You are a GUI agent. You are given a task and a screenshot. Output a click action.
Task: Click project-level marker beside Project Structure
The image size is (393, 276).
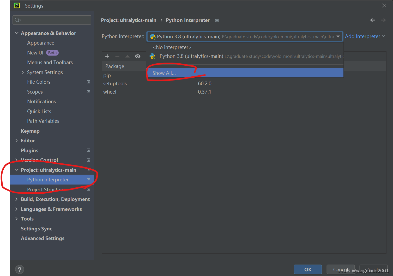[x=88, y=189]
